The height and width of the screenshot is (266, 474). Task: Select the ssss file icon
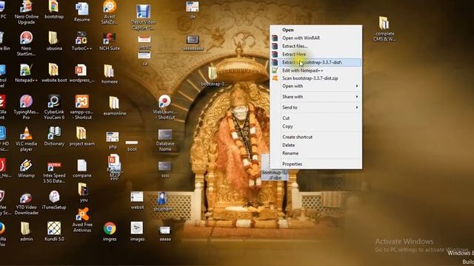coord(165,169)
